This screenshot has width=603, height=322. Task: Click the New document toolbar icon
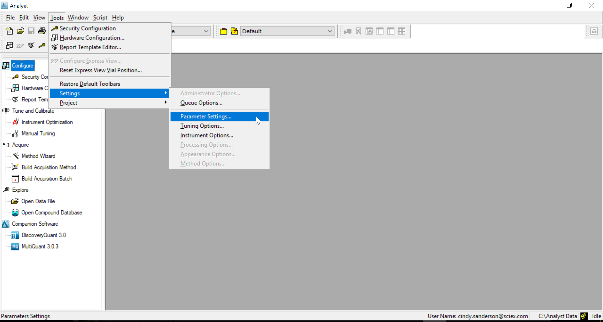(x=9, y=31)
